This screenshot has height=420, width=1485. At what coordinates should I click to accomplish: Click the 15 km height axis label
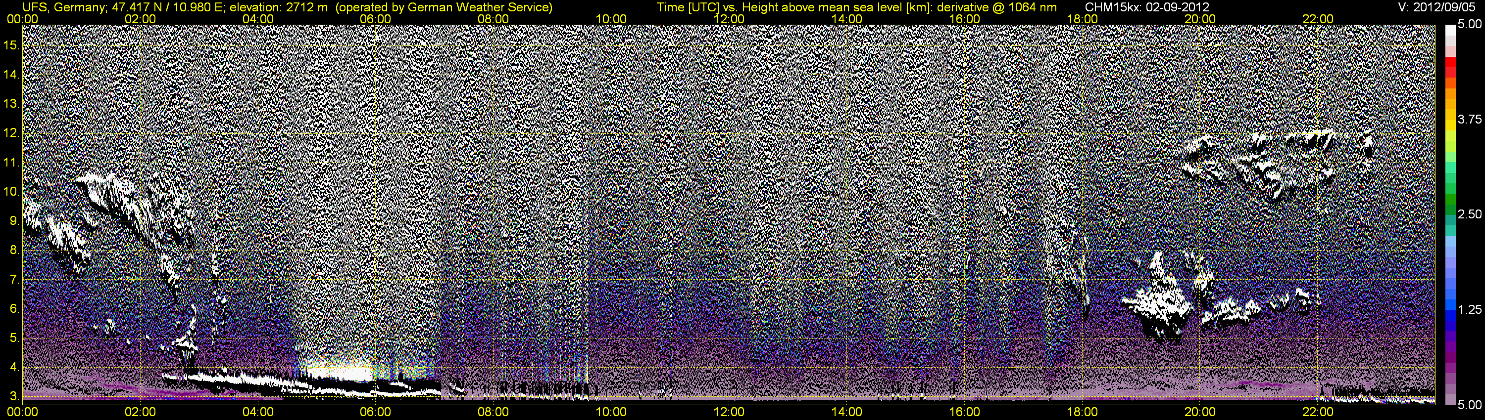pyautogui.click(x=11, y=45)
